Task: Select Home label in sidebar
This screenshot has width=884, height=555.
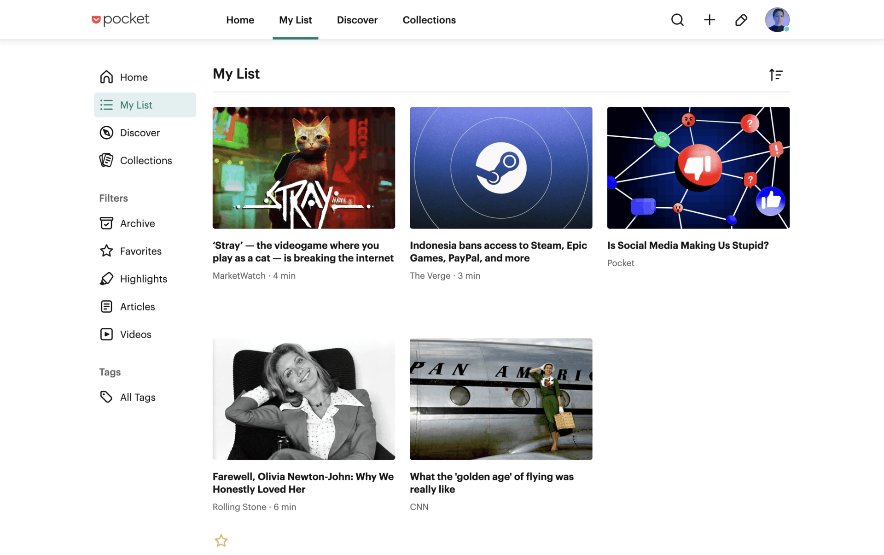Action: [x=134, y=77]
